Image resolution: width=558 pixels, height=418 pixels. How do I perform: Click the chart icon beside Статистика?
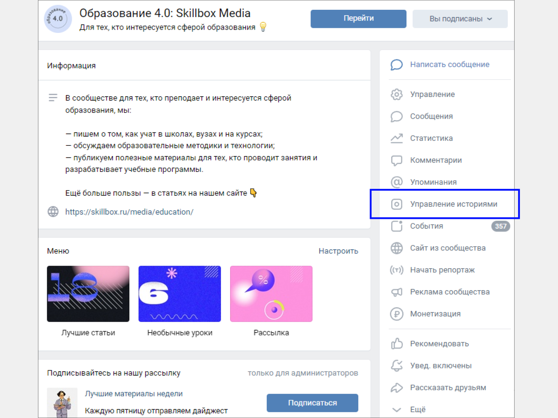click(x=396, y=138)
